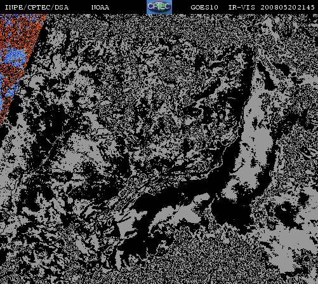This screenshot has height=284, width=318.
Task: Click the INPE/CPTEC/DSA header label
Action: pos(37,8)
